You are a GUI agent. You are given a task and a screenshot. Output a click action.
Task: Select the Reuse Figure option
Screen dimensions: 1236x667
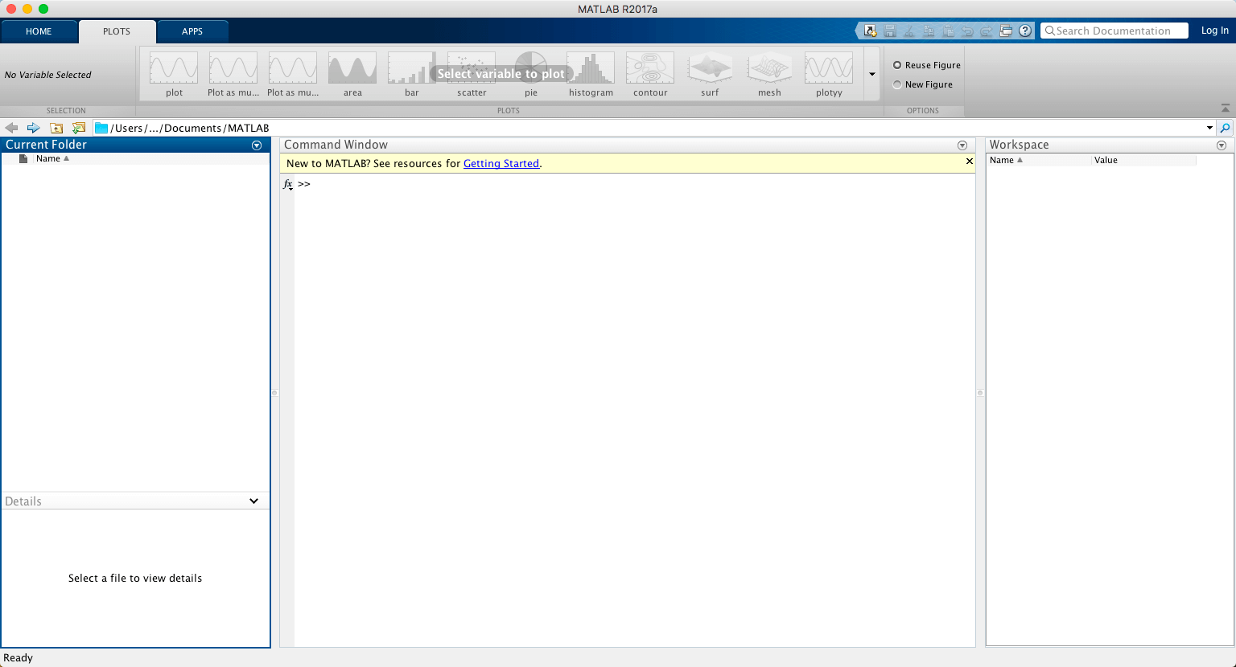tap(927, 65)
